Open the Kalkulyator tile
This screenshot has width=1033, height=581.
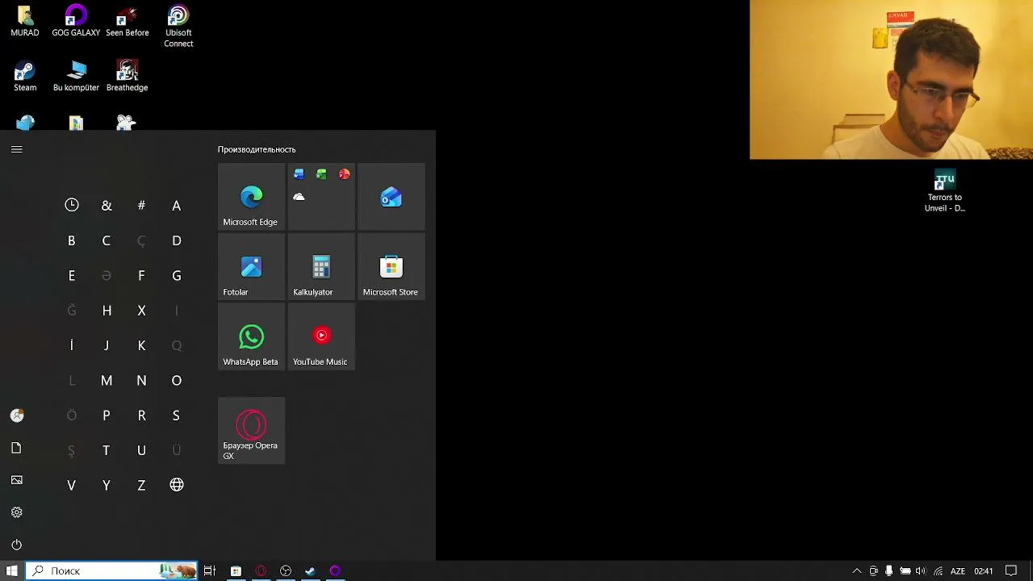coord(321,267)
